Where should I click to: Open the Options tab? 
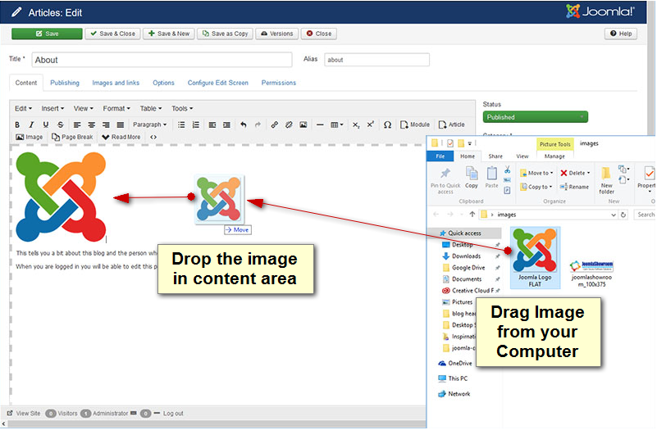tap(163, 83)
